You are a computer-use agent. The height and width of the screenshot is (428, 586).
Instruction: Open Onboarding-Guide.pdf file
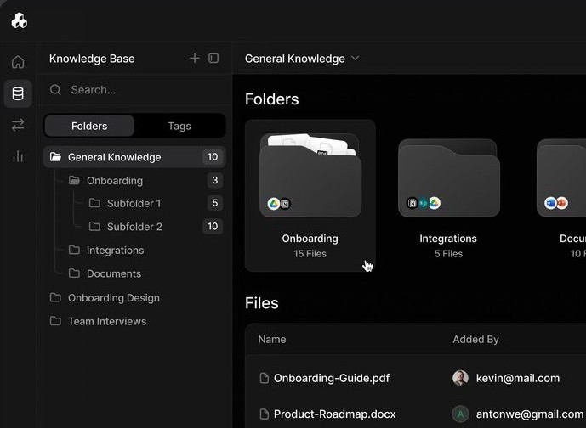332,378
